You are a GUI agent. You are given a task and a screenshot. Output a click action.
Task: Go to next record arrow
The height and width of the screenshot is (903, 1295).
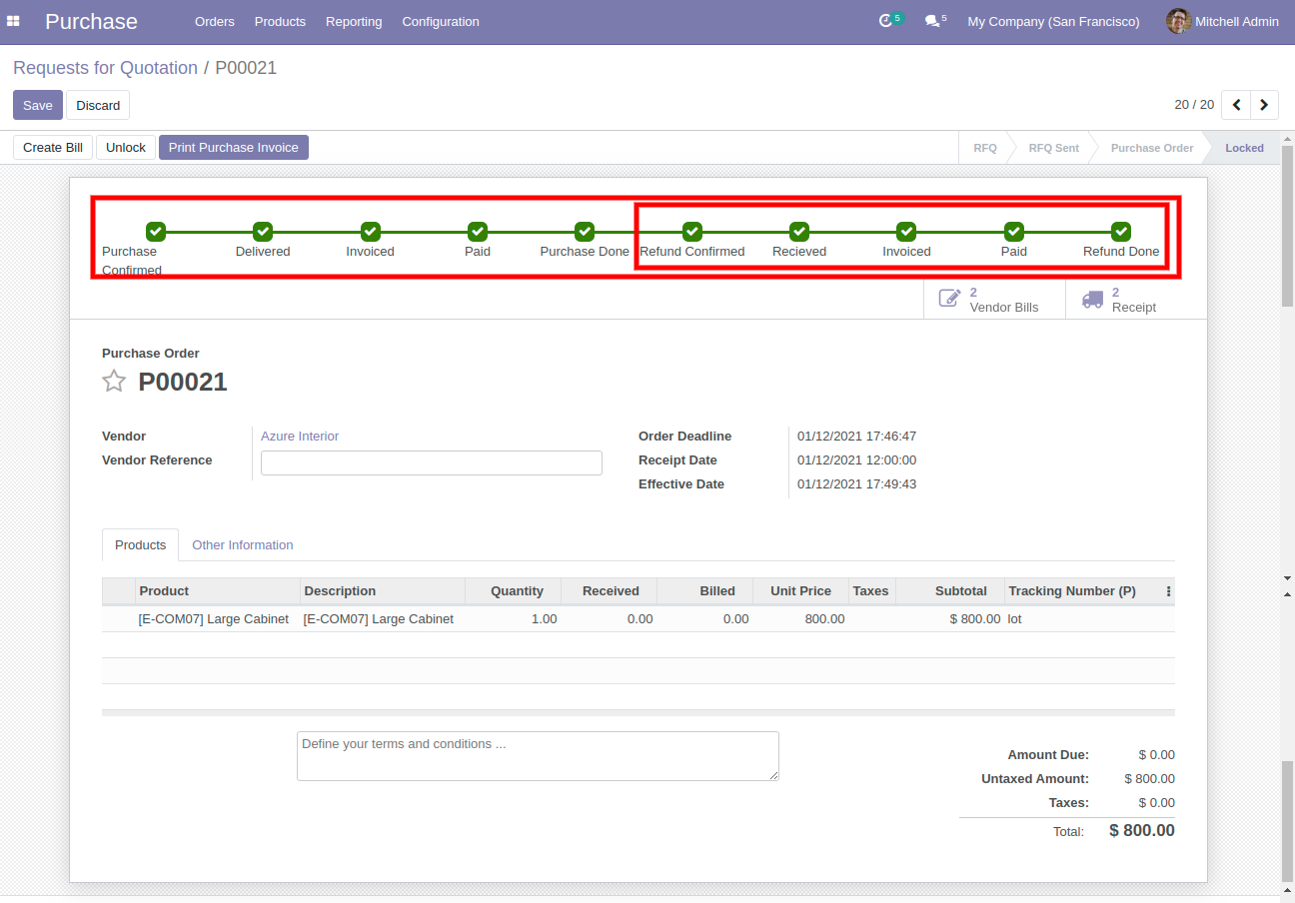(x=1264, y=105)
